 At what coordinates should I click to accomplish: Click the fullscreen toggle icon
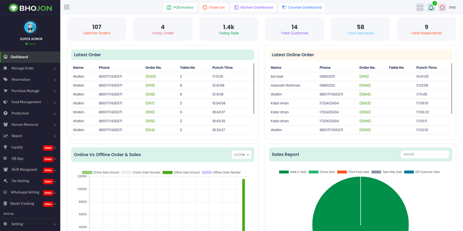pos(420,7)
